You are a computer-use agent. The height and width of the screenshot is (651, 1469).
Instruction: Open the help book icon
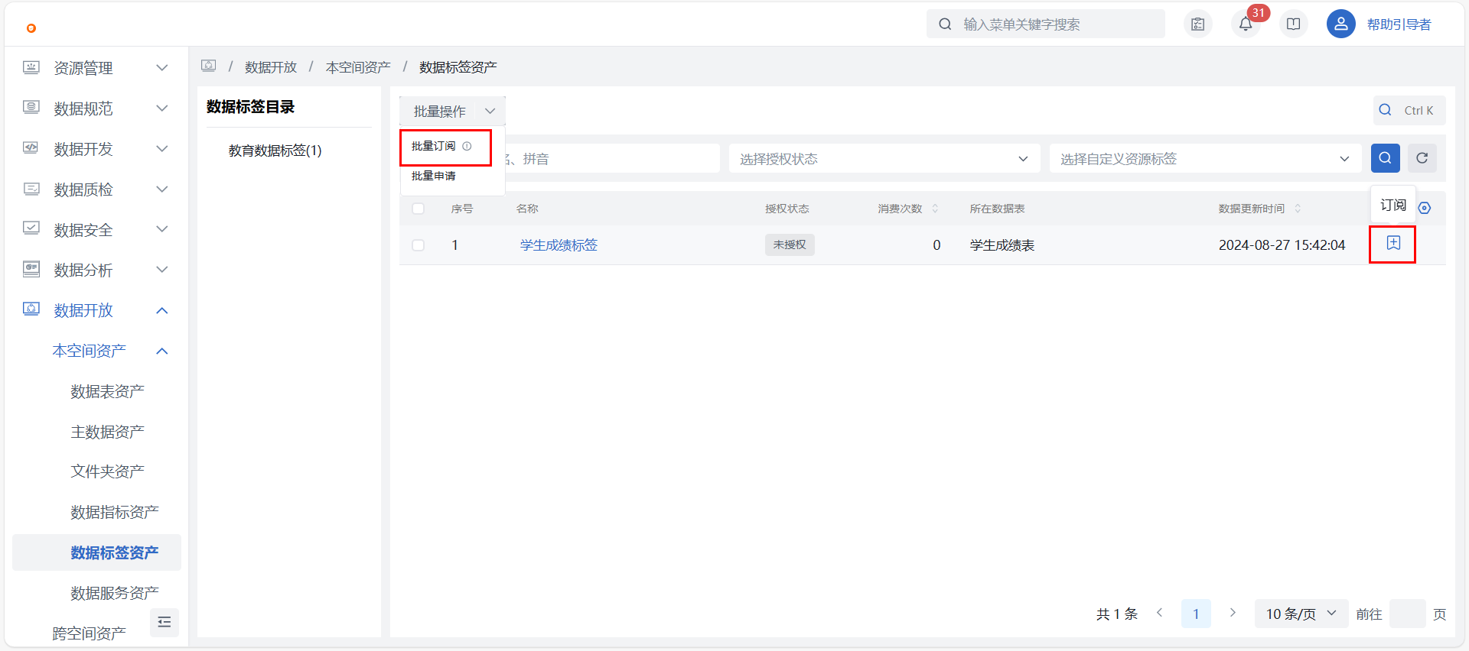(x=1294, y=24)
